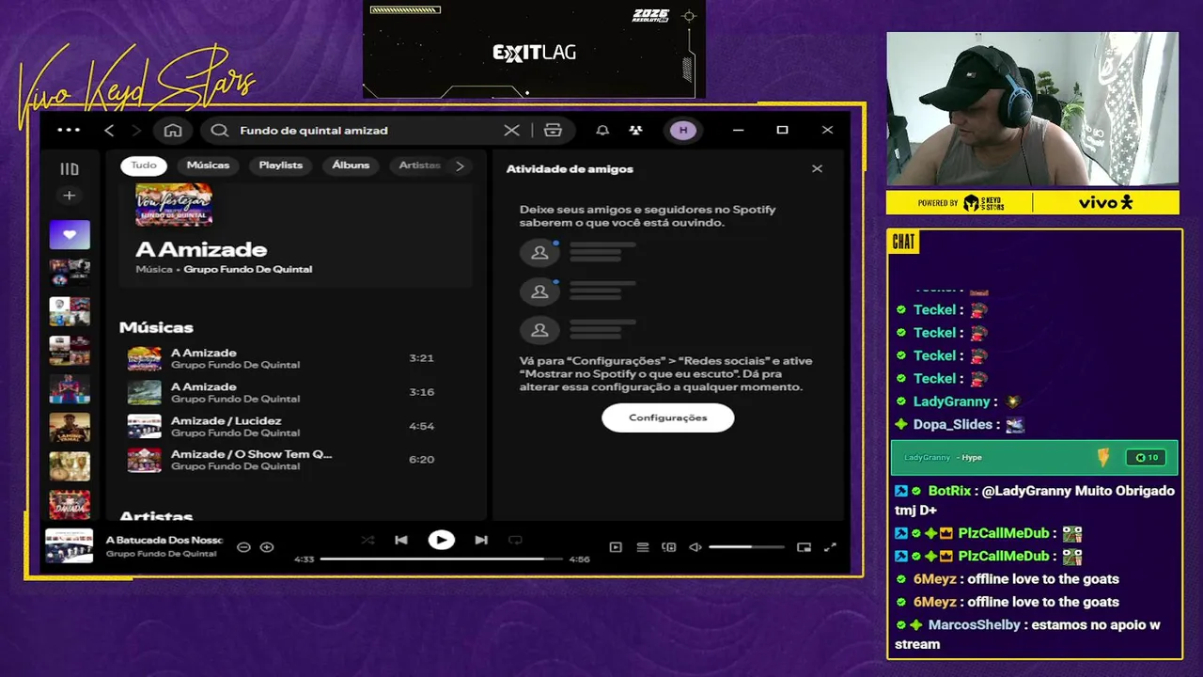Expand Your Library sidebar icon
1203x677 pixels.
(70, 169)
